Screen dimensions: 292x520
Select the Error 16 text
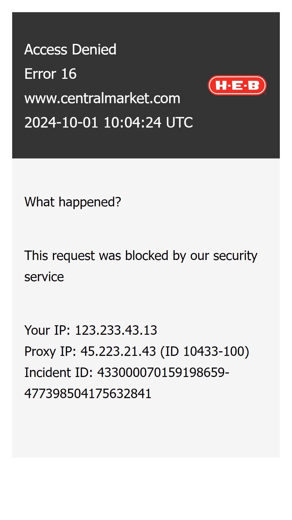(50, 74)
